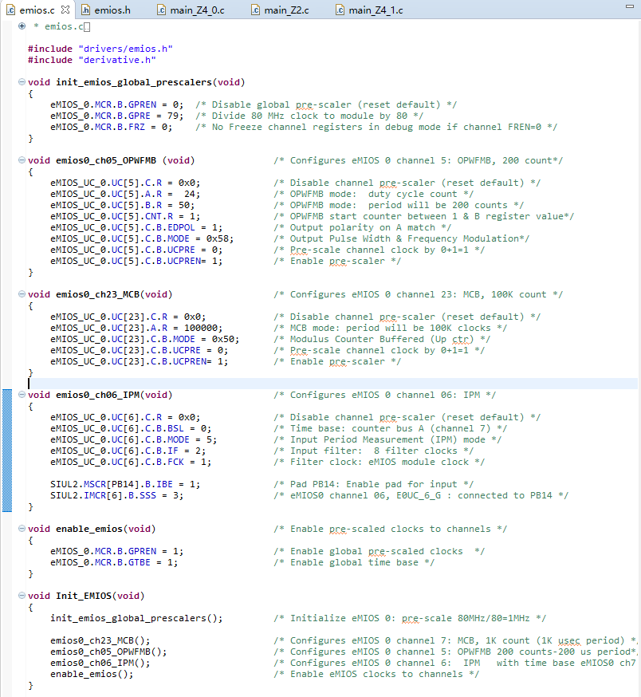Viewport: 641px width, 697px height.
Task: Collapse the emios0_ch05_OPWFMB function
Action: (22, 160)
